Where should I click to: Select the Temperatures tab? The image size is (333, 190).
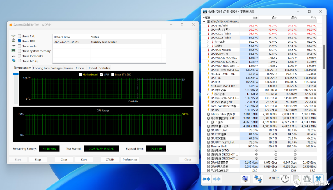coord(23,68)
